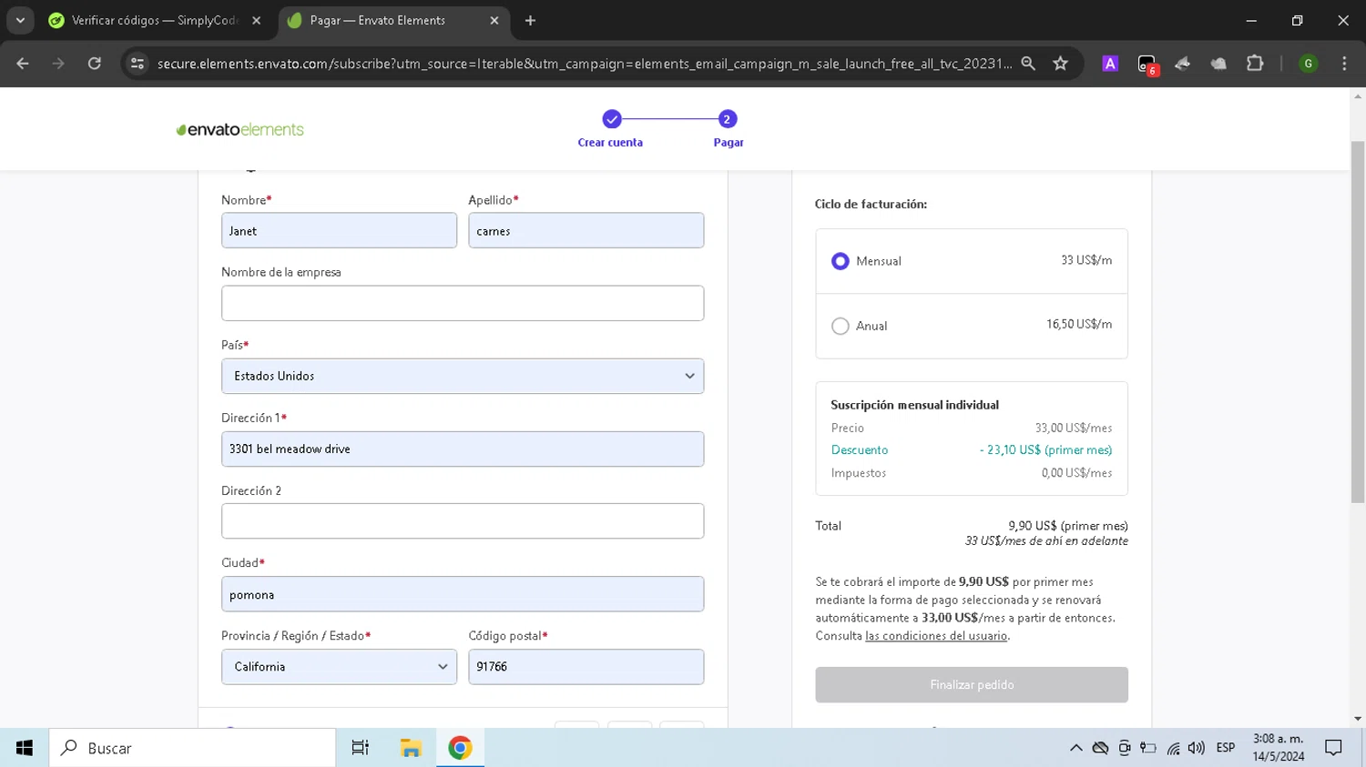Select the Mensual billing cycle
The image size is (1366, 767).
[x=841, y=261]
